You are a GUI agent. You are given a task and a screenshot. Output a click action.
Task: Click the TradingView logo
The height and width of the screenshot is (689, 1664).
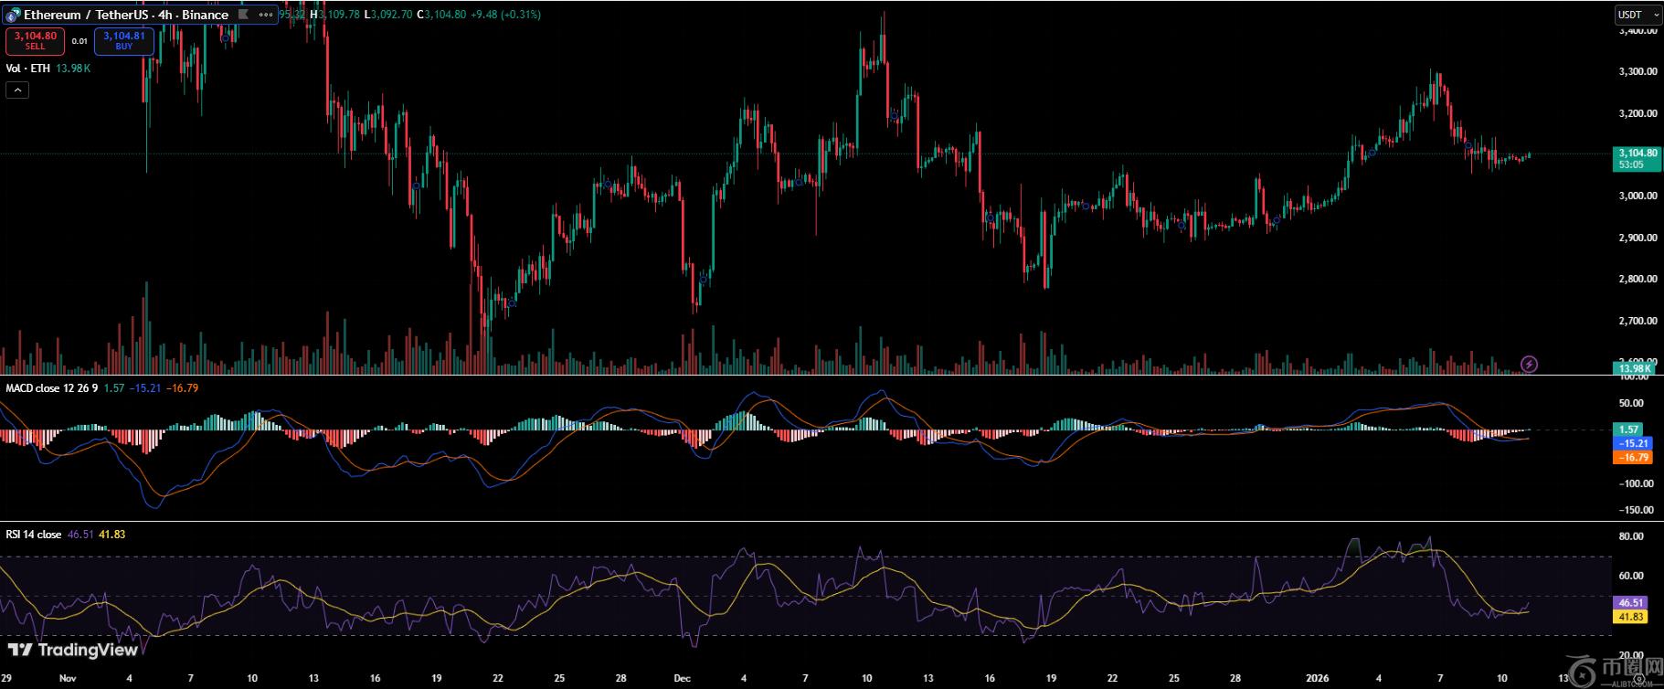click(73, 650)
